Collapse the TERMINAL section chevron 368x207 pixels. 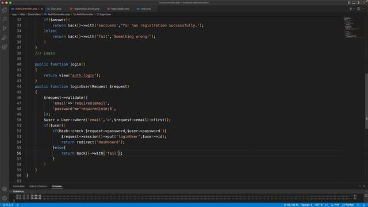click(11, 191)
